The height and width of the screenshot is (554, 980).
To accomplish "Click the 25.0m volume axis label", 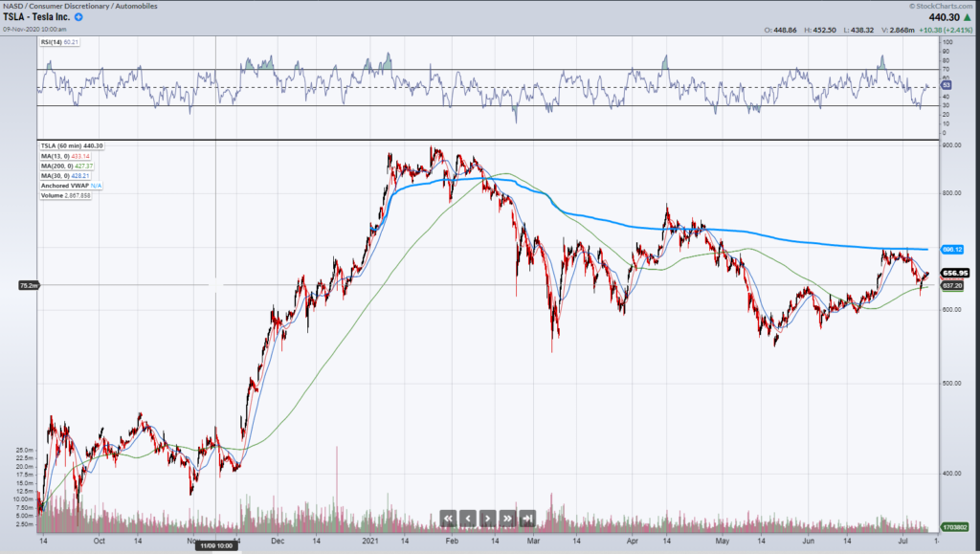I will pyautogui.click(x=24, y=450).
